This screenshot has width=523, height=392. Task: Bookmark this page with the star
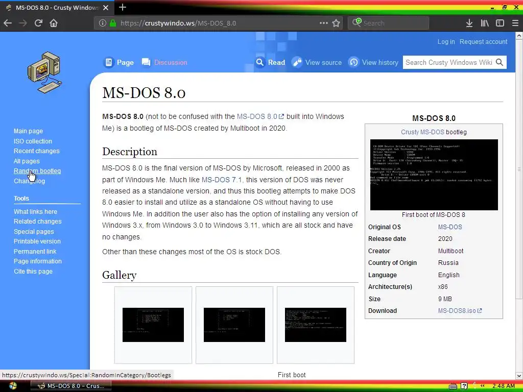(x=336, y=23)
